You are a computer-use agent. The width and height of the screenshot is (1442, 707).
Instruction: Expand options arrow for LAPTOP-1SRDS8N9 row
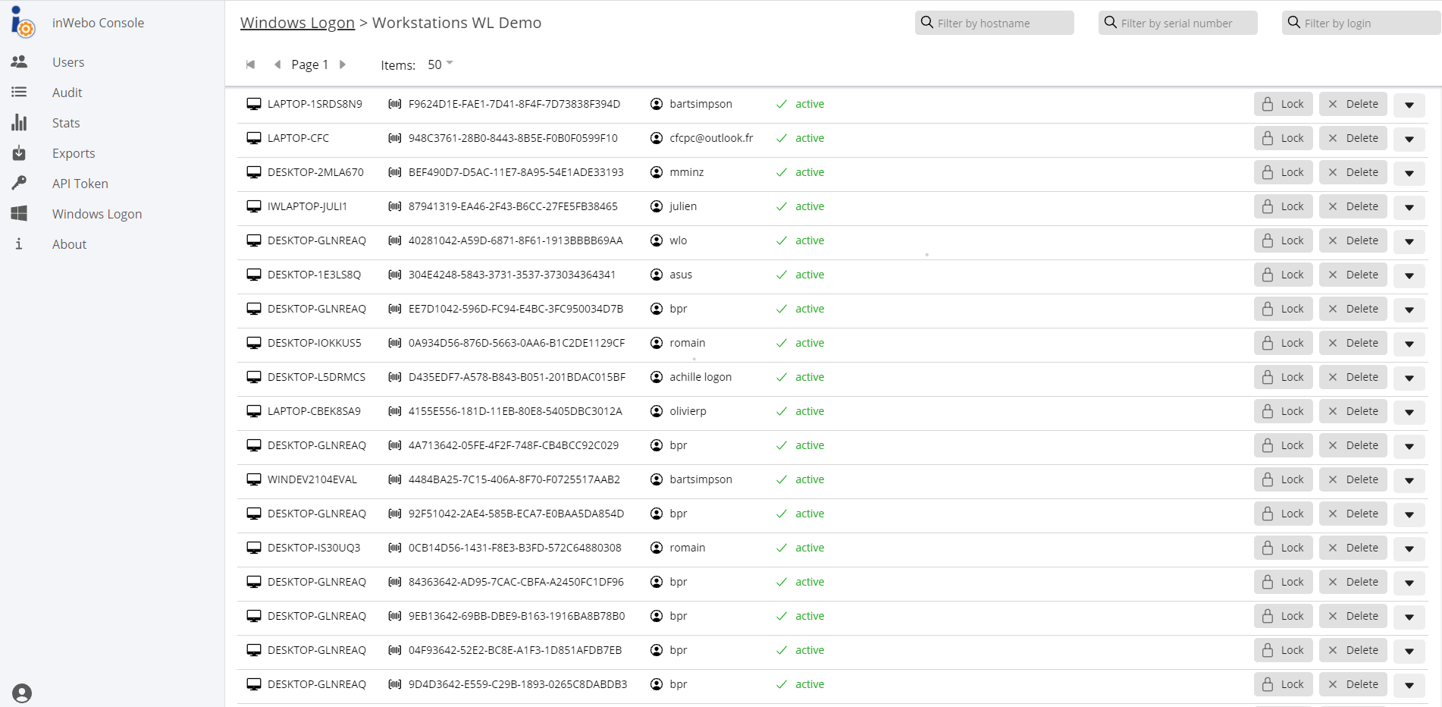[x=1409, y=105]
